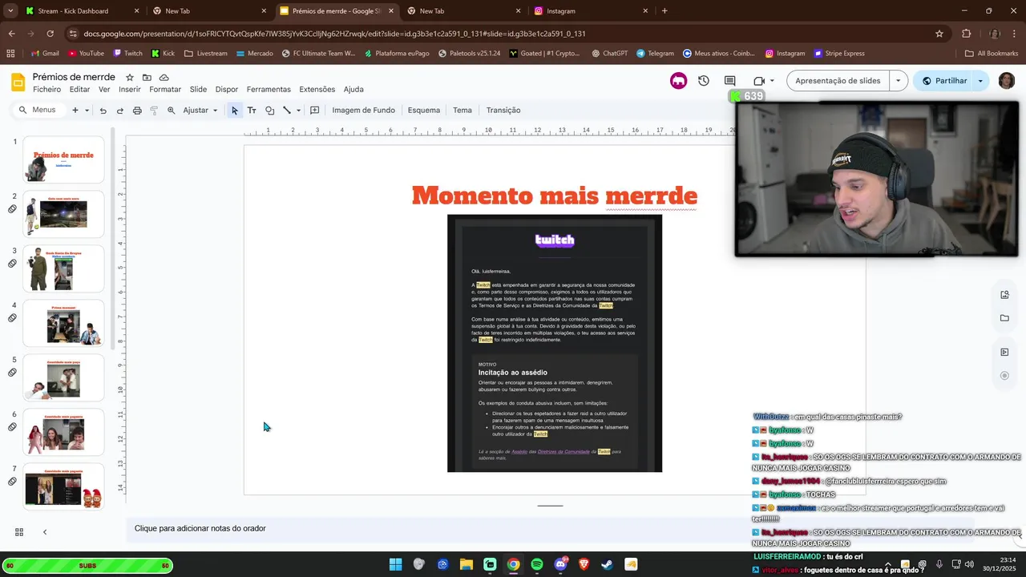Select the Momento mais merrde title
The width and height of the screenshot is (1026, 577).
click(555, 196)
